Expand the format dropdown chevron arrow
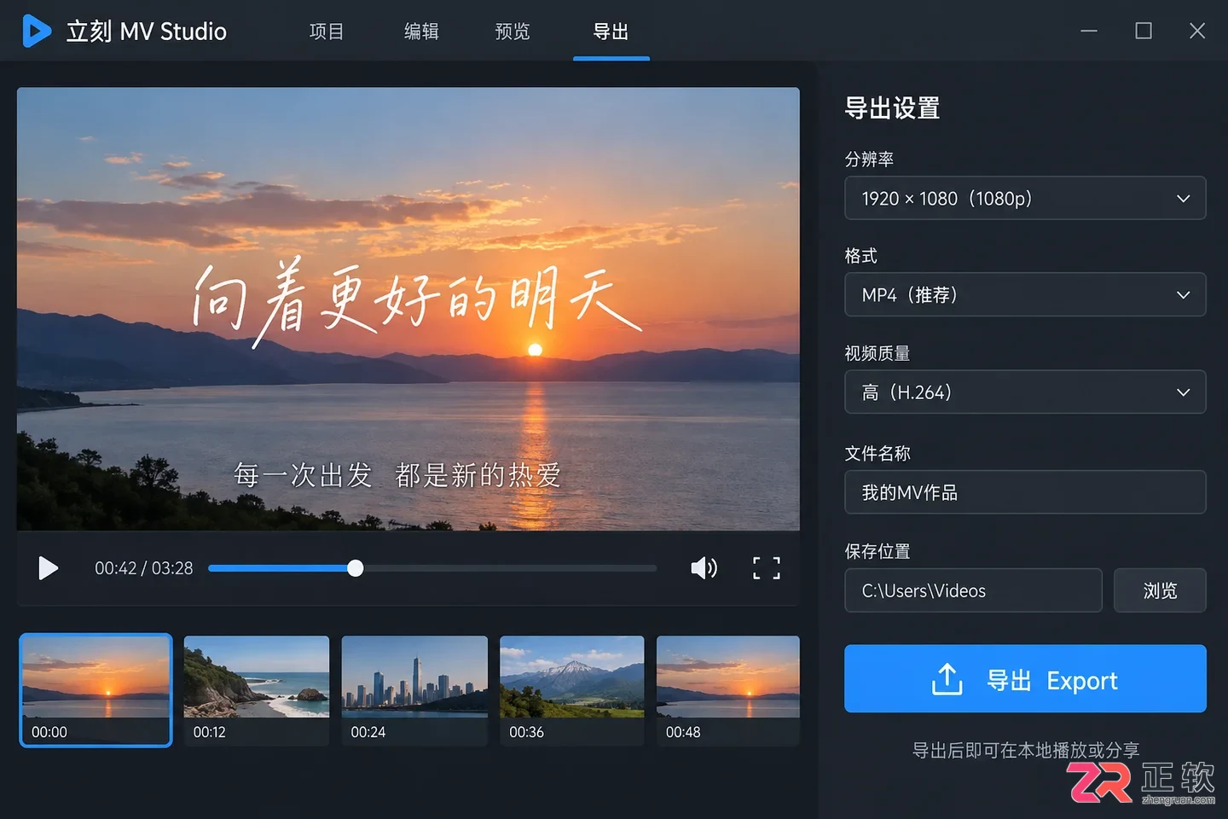The image size is (1228, 819). pyautogui.click(x=1183, y=295)
